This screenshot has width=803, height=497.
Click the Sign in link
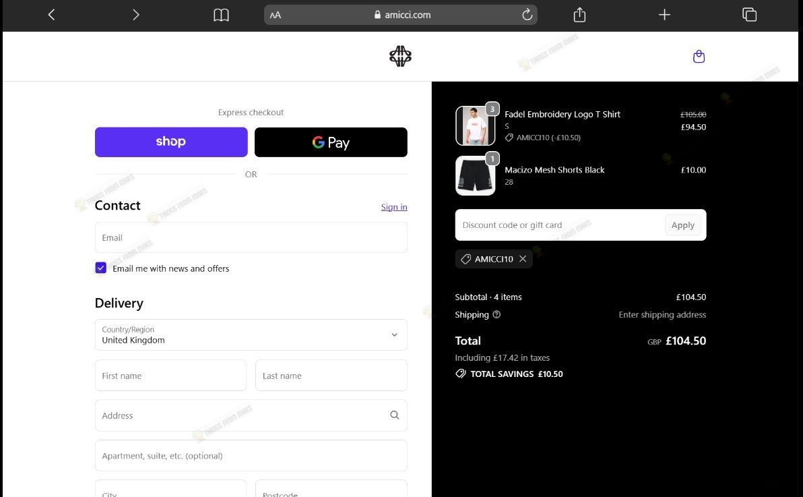394,207
